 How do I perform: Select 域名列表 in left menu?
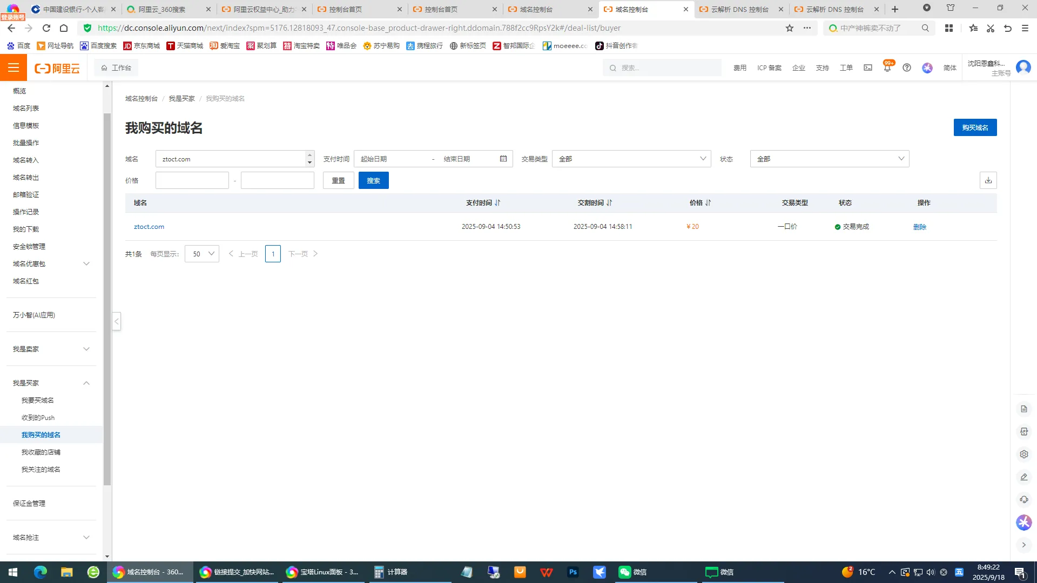point(26,109)
